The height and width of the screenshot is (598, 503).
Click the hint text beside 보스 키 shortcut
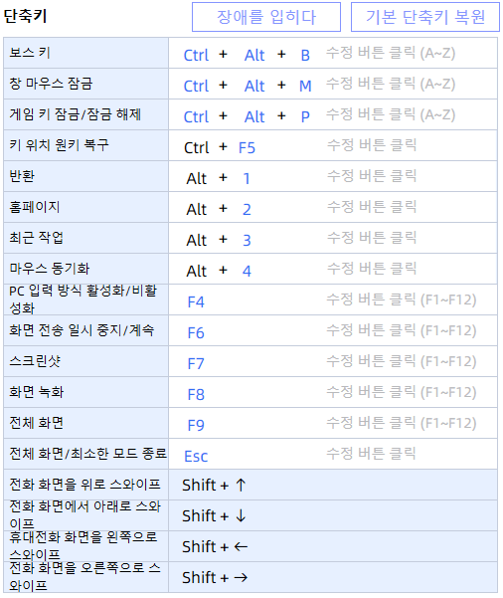(x=391, y=53)
